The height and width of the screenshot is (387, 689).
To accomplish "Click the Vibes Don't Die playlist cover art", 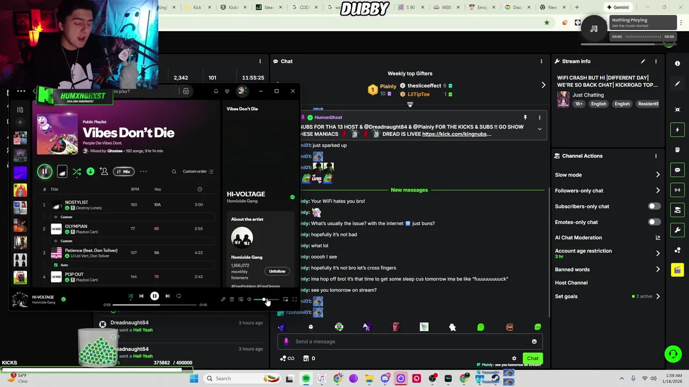I will tap(57, 134).
